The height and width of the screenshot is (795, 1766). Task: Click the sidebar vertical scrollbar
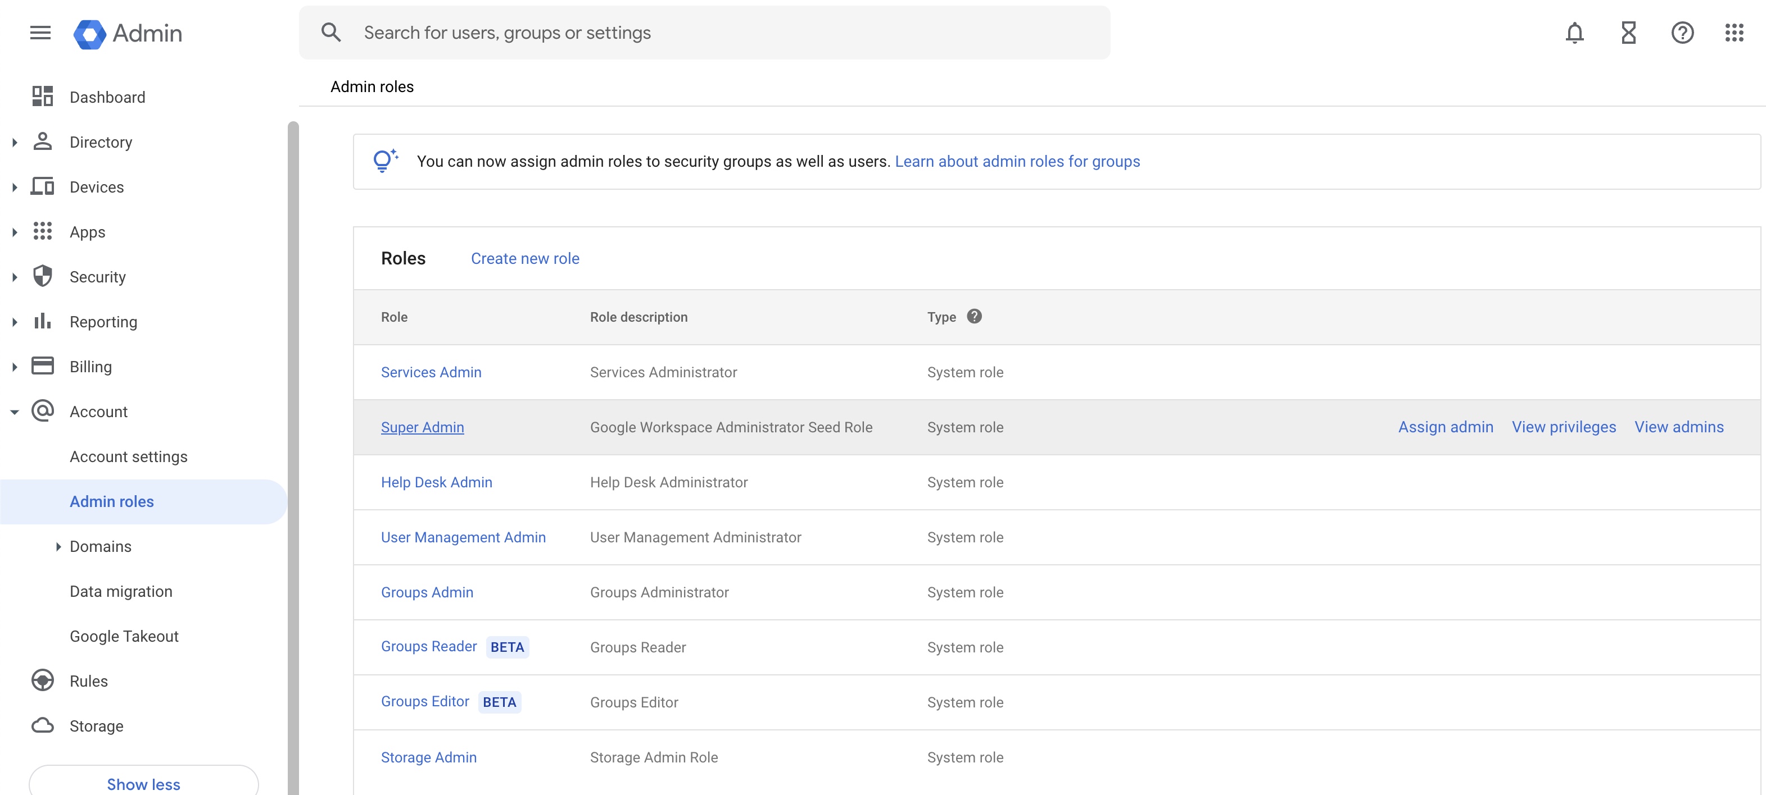click(293, 458)
